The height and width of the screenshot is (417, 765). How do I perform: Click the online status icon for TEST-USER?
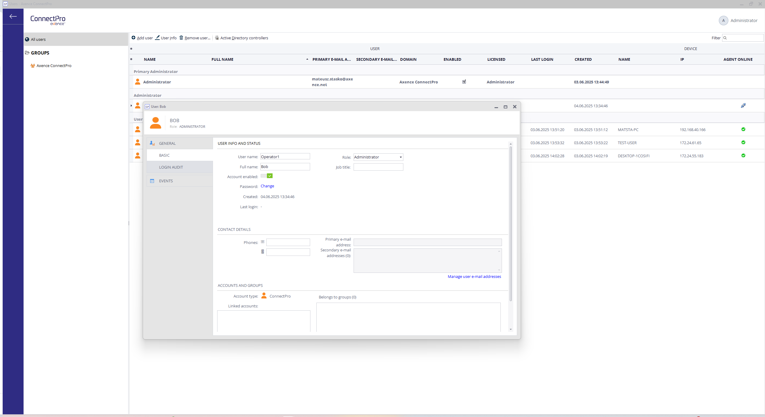pyautogui.click(x=743, y=142)
